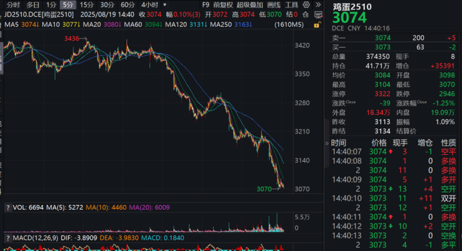Click the 鸡蛋2510 title in quote panel

pyautogui.click(x=352, y=6)
